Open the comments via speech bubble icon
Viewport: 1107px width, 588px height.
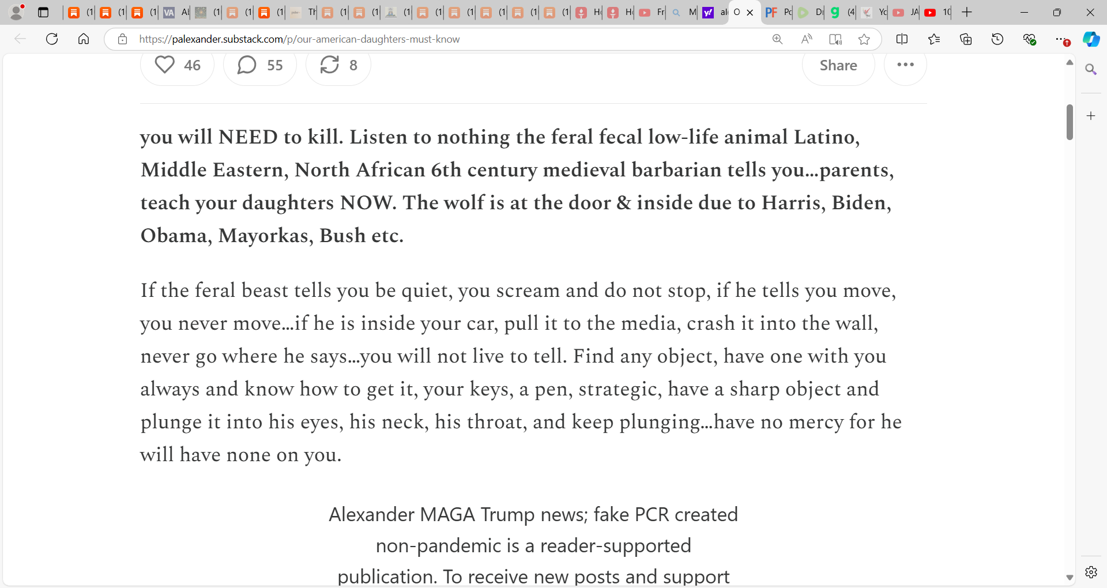click(247, 65)
